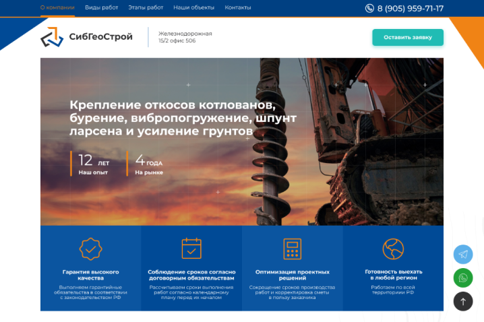Click the Соблюдение сроков согласно договорным heading
Screen dimensions: 484x322
coord(191,275)
